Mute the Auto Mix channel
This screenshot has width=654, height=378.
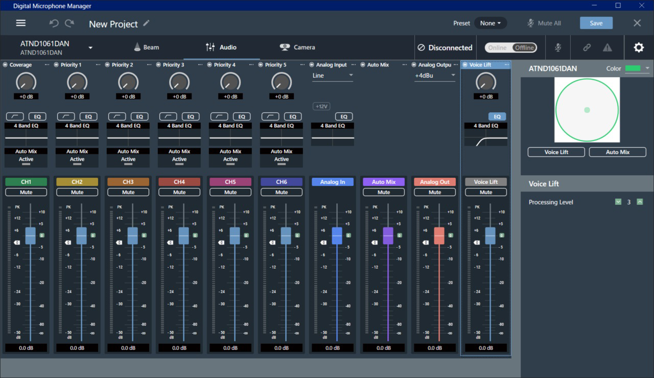[x=384, y=193]
